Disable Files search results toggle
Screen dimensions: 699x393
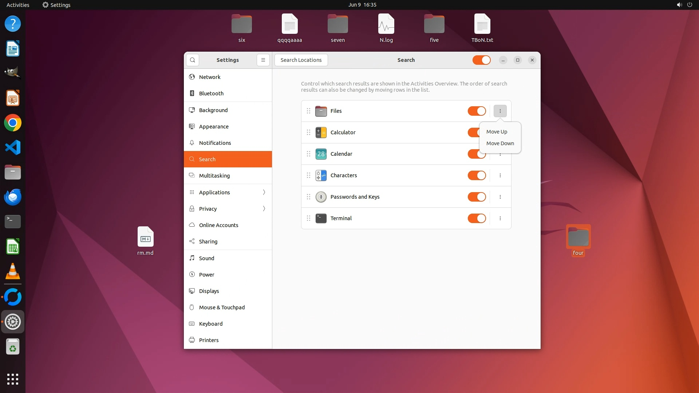[477, 111]
